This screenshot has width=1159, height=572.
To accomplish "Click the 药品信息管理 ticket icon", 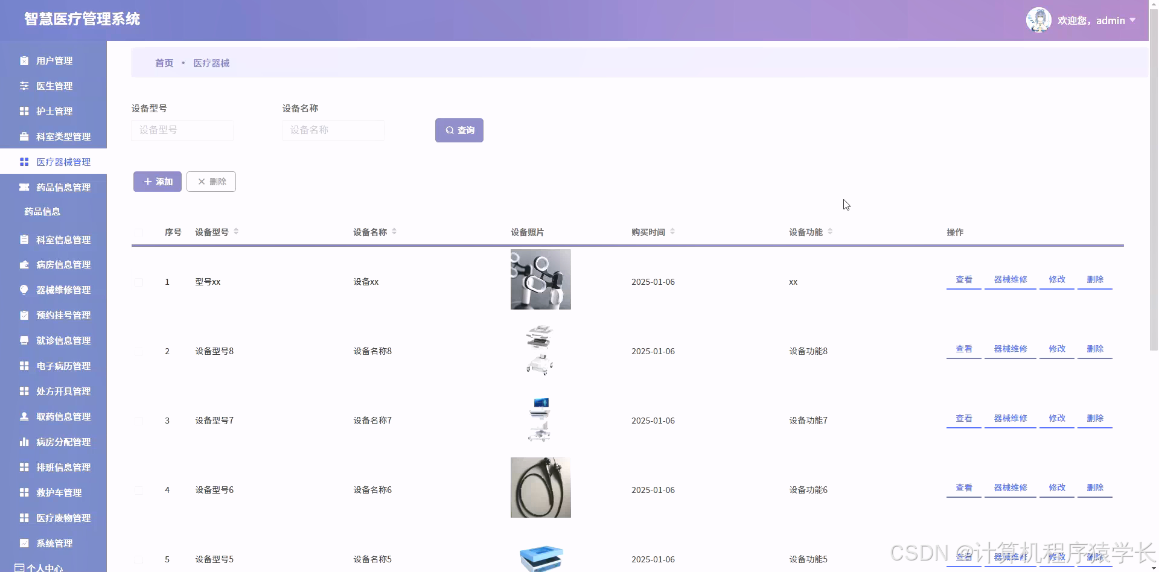I will (24, 187).
